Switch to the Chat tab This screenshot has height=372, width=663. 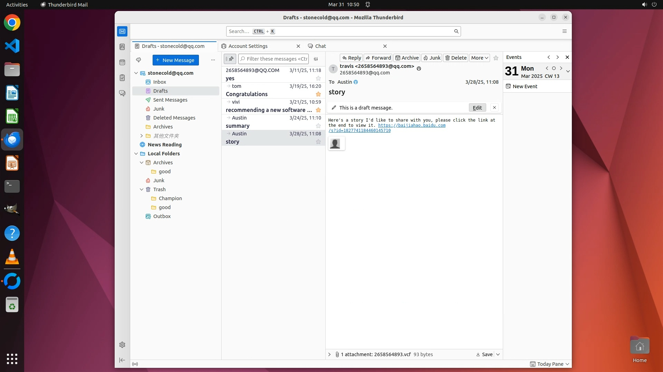pyautogui.click(x=320, y=46)
